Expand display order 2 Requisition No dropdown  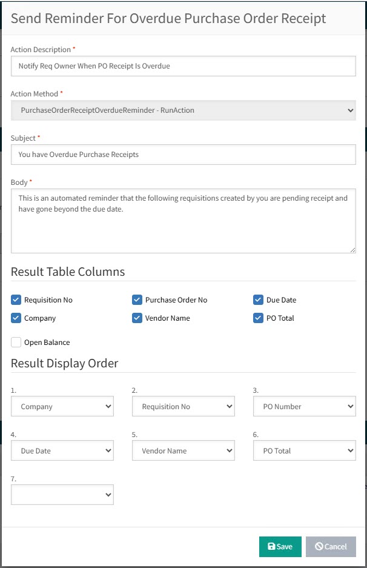(183, 407)
